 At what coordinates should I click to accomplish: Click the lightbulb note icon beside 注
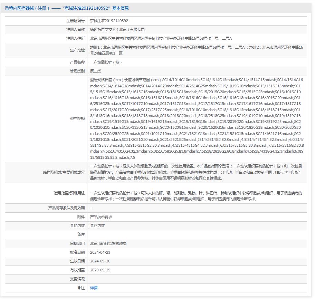click(79, 288)
